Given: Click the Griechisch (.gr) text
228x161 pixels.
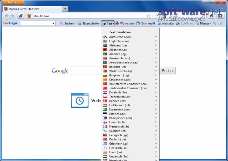Looking at the screenshot, I should [118, 144].
